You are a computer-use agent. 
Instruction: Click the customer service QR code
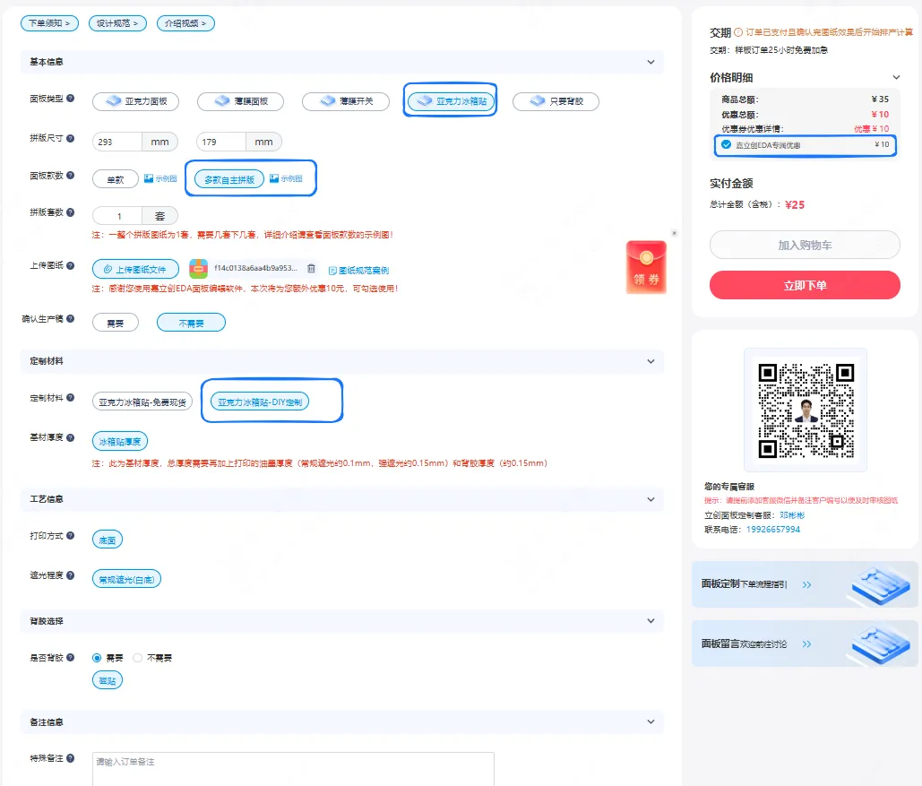[806, 410]
